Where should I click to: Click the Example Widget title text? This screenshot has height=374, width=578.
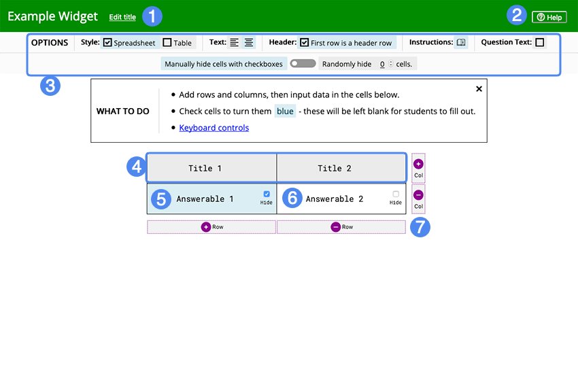click(x=53, y=16)
